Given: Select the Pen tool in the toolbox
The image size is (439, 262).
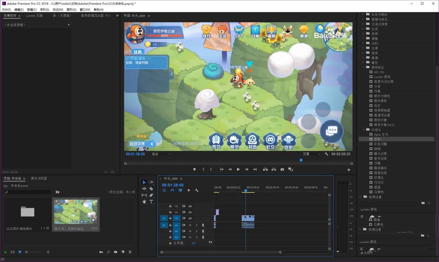Looking at the screenshot, I should [x=151, y=195].
